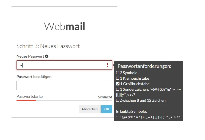
Task: Click the Erlaubte Symbole label
Action: [x=132, y=111]
